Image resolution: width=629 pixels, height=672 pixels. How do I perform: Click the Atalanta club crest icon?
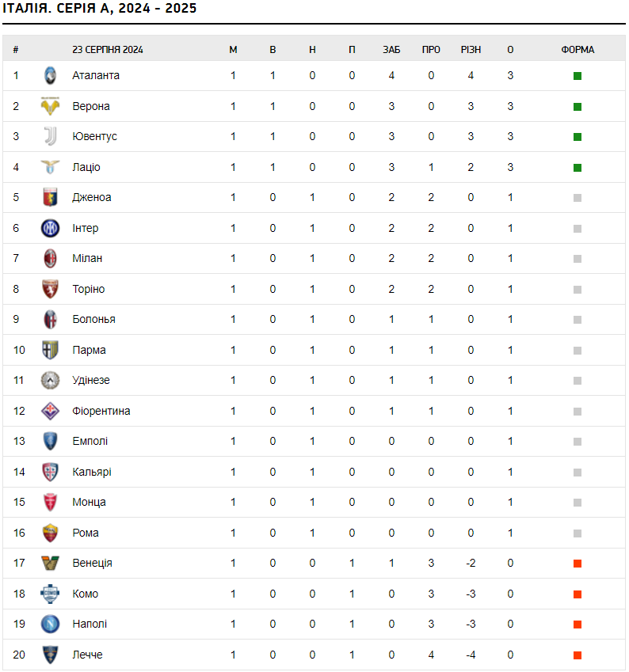click(x=50, y=75)
